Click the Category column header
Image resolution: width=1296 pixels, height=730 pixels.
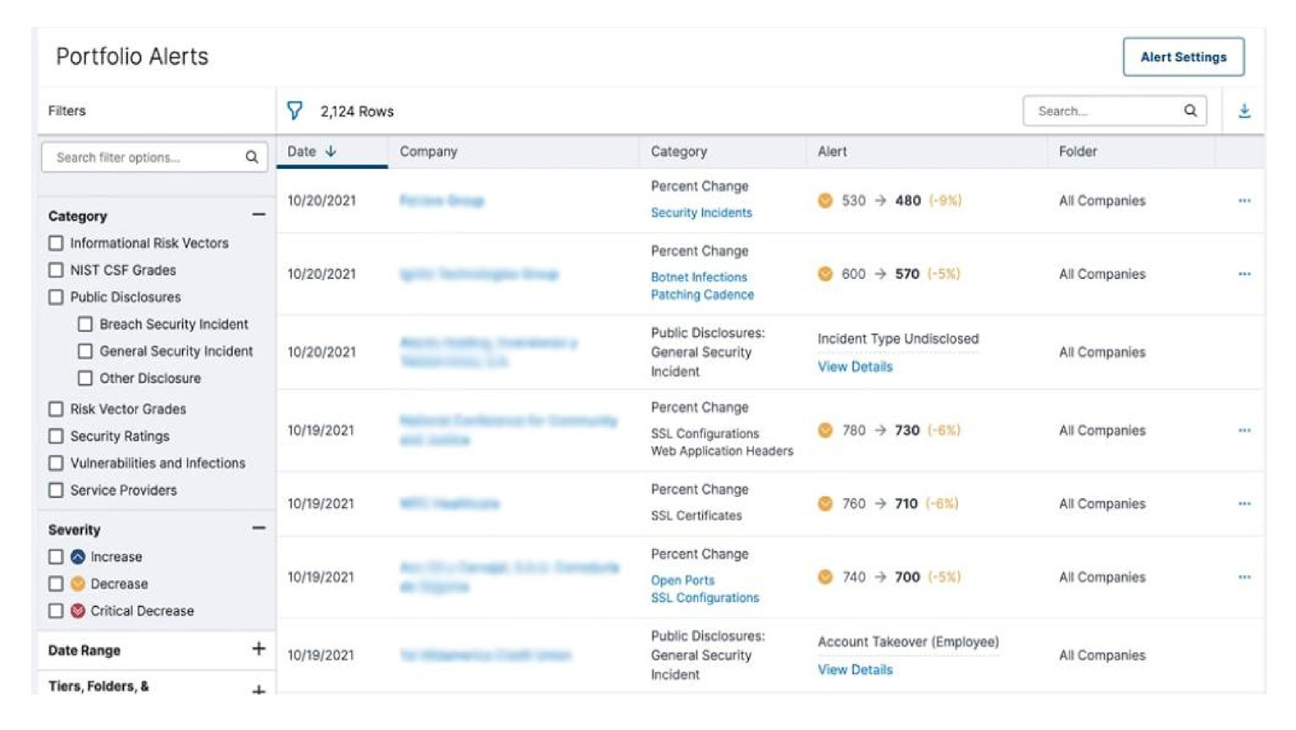678,152
